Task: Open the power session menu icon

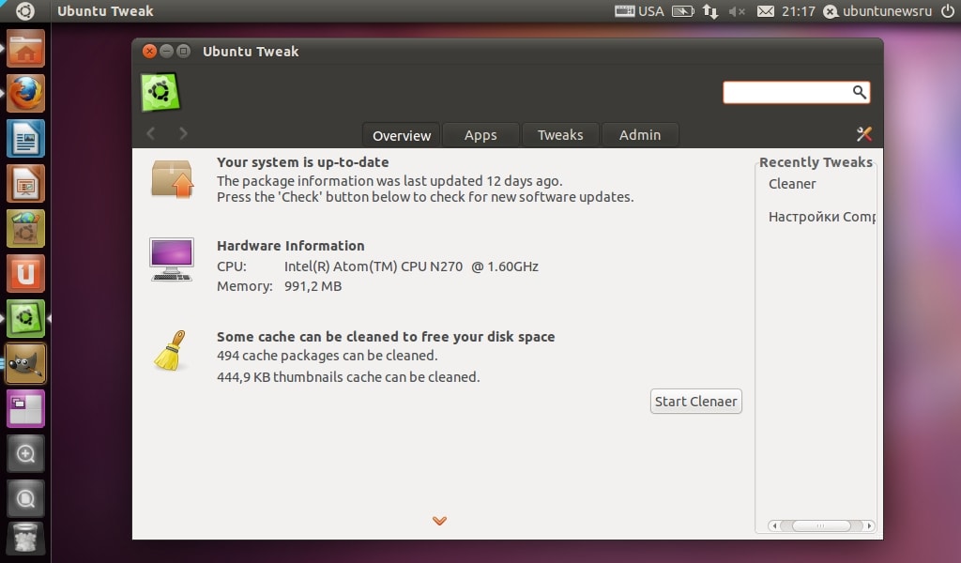Action: pos(948,11)
